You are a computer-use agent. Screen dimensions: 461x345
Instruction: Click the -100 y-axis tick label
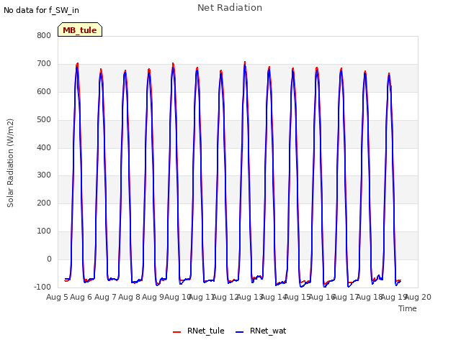[42, 287]
